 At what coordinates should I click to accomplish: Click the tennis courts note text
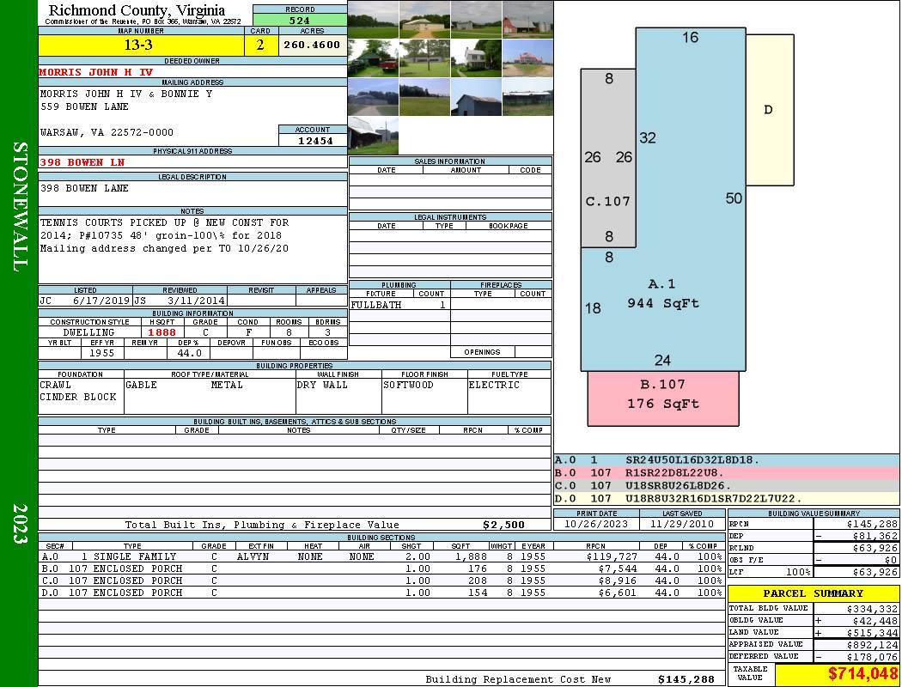pyautogui.click(x=165, y=235)
